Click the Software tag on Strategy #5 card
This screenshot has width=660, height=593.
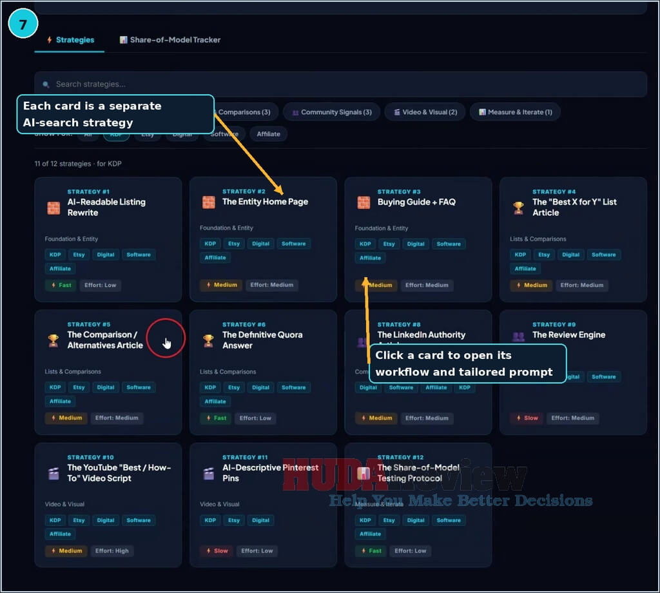pyautogui.click(x=139, y=387)
